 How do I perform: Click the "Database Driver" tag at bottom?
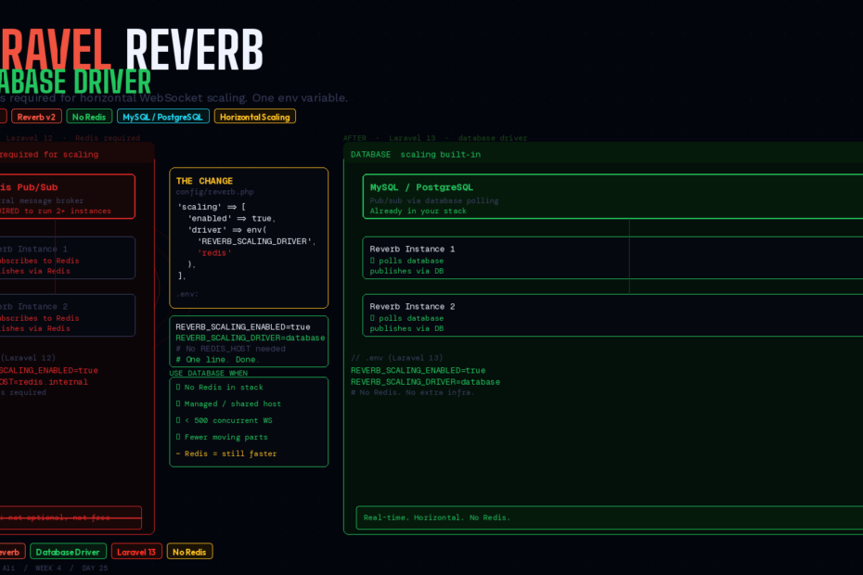[x=68, y=552]
